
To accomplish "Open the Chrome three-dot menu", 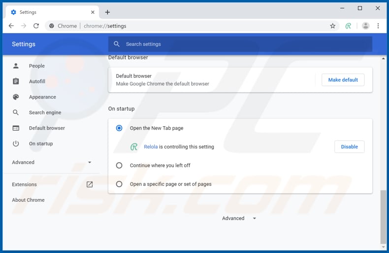I will (x=378, y=26).
